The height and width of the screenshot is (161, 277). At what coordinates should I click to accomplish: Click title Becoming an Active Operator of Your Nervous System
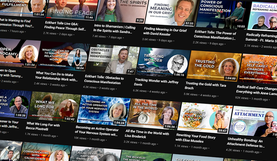[97, 131]
